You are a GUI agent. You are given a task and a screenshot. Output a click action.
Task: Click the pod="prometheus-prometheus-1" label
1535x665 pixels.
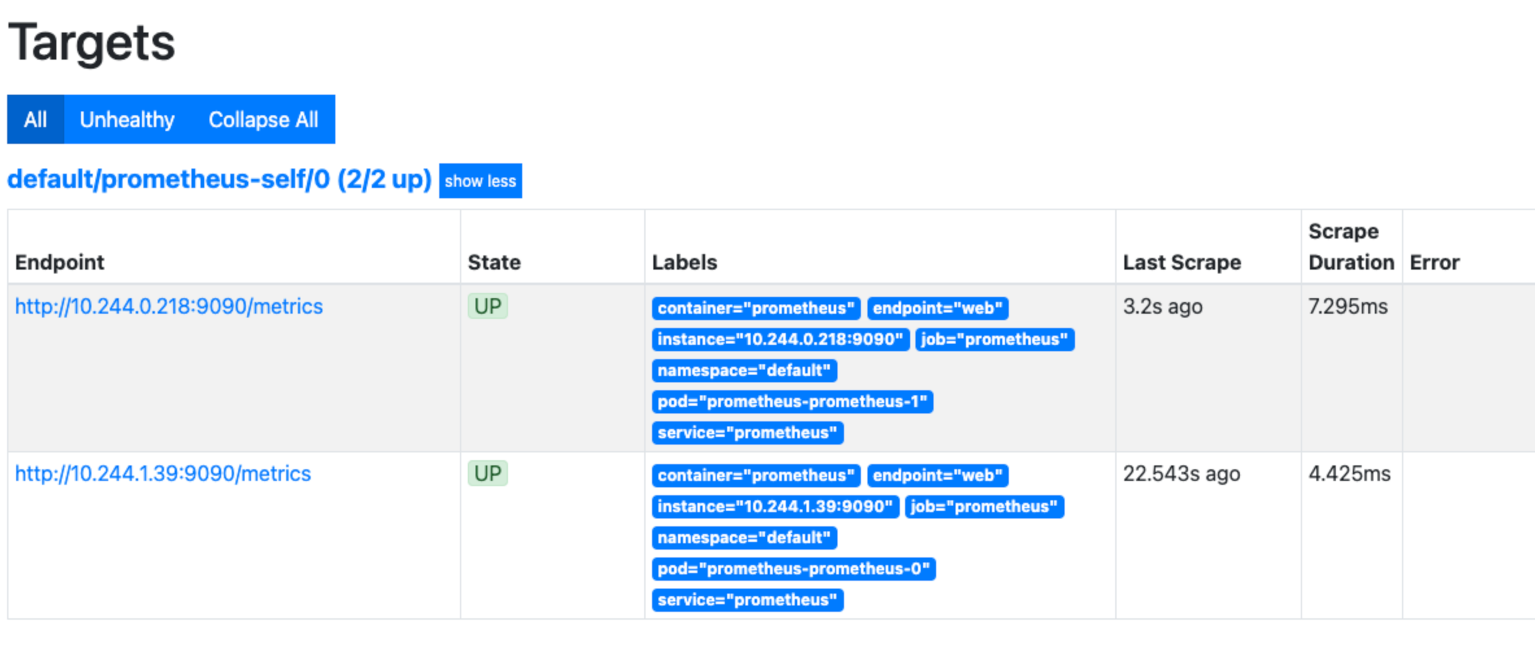tap(792, 402)
